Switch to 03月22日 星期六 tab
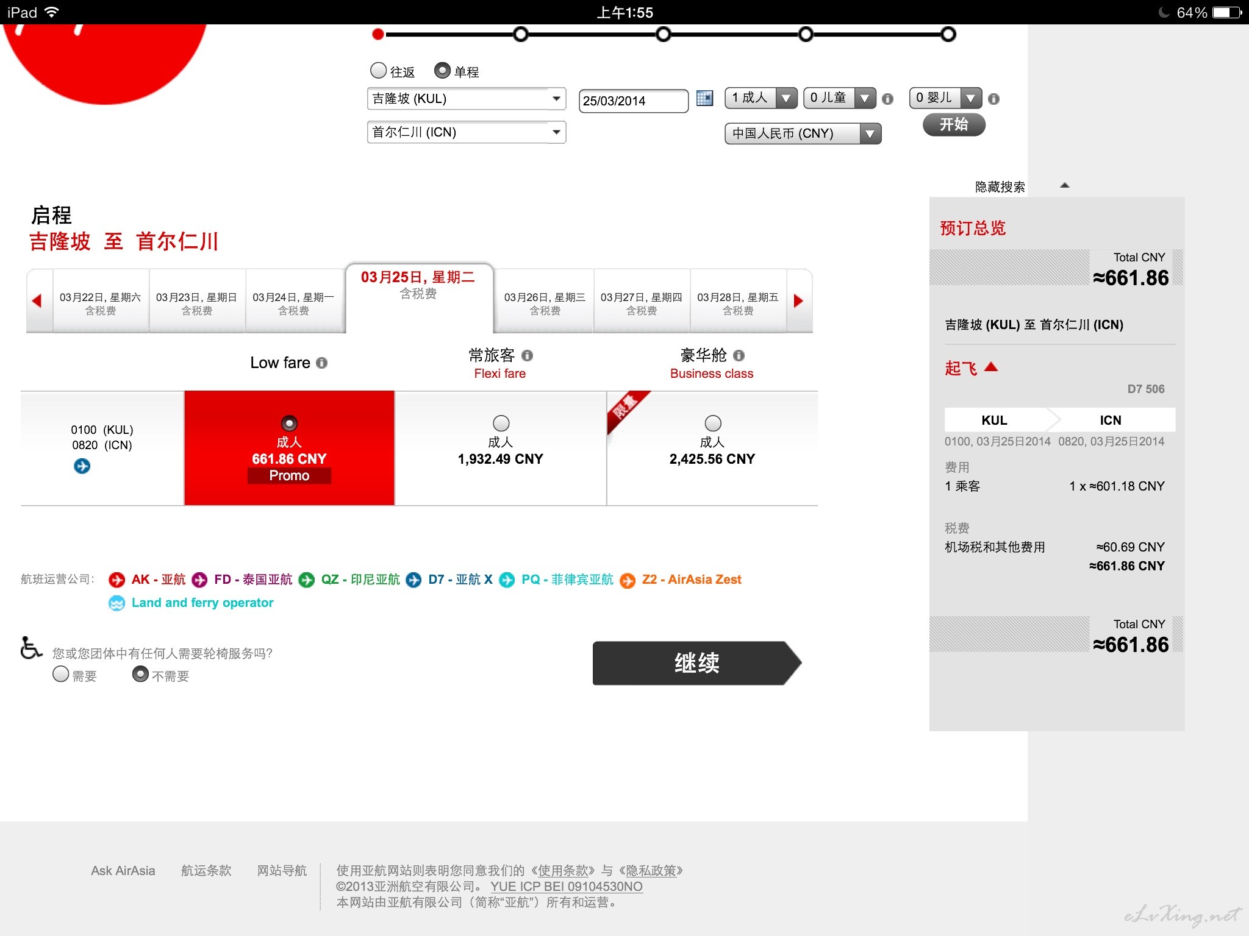Screen dimensions: 1249x936 (101, 303)
